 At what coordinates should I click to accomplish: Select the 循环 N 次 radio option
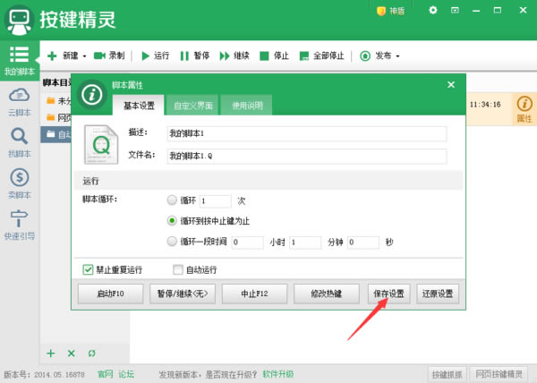pos(172,201)
